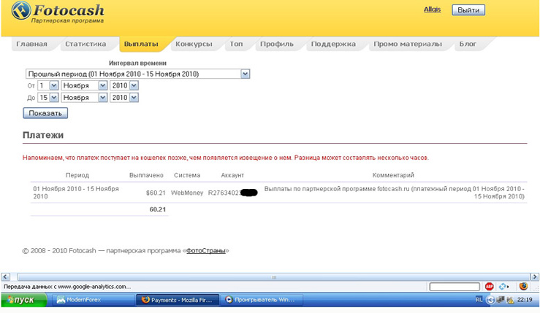Viewport: 540px width, 313px height.
Task: Expand hidden tray icons arrow
Action: point(490,300)
